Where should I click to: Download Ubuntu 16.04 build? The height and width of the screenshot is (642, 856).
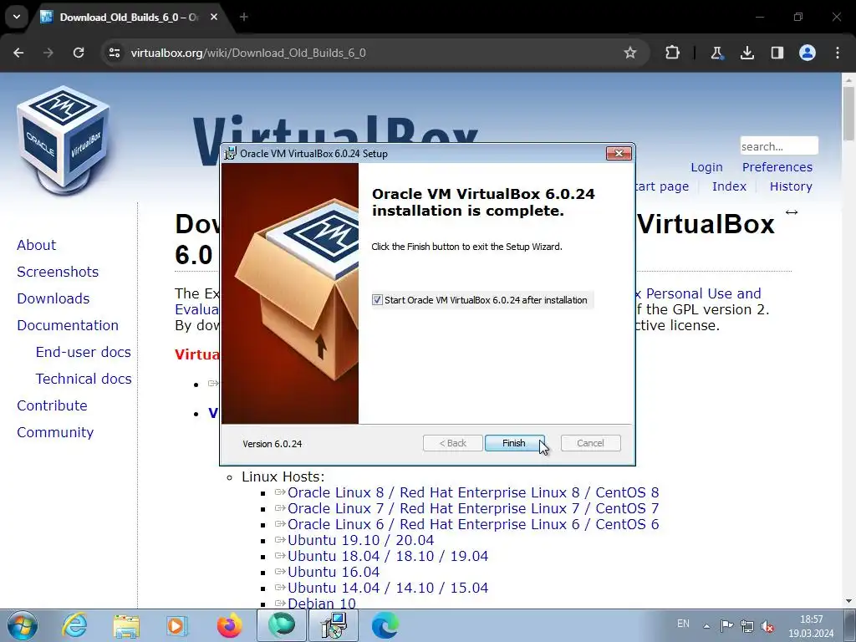pos(333,572)
